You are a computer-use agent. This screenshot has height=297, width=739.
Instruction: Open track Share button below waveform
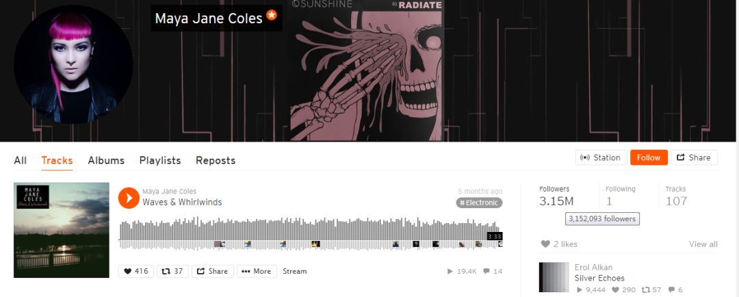point(213,271)
